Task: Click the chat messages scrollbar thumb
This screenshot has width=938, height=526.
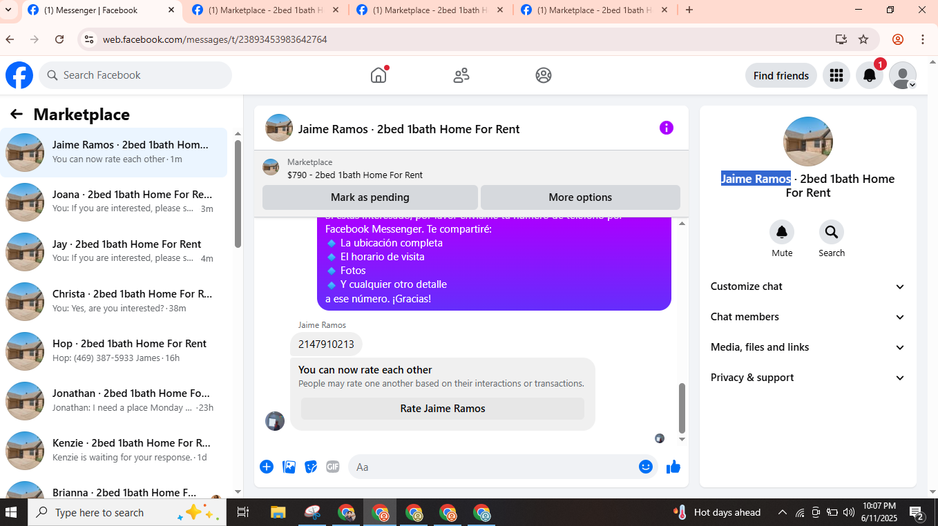Action: pos(682,407)
